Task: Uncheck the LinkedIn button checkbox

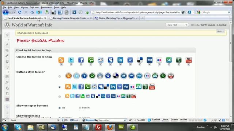Action: 120,64
